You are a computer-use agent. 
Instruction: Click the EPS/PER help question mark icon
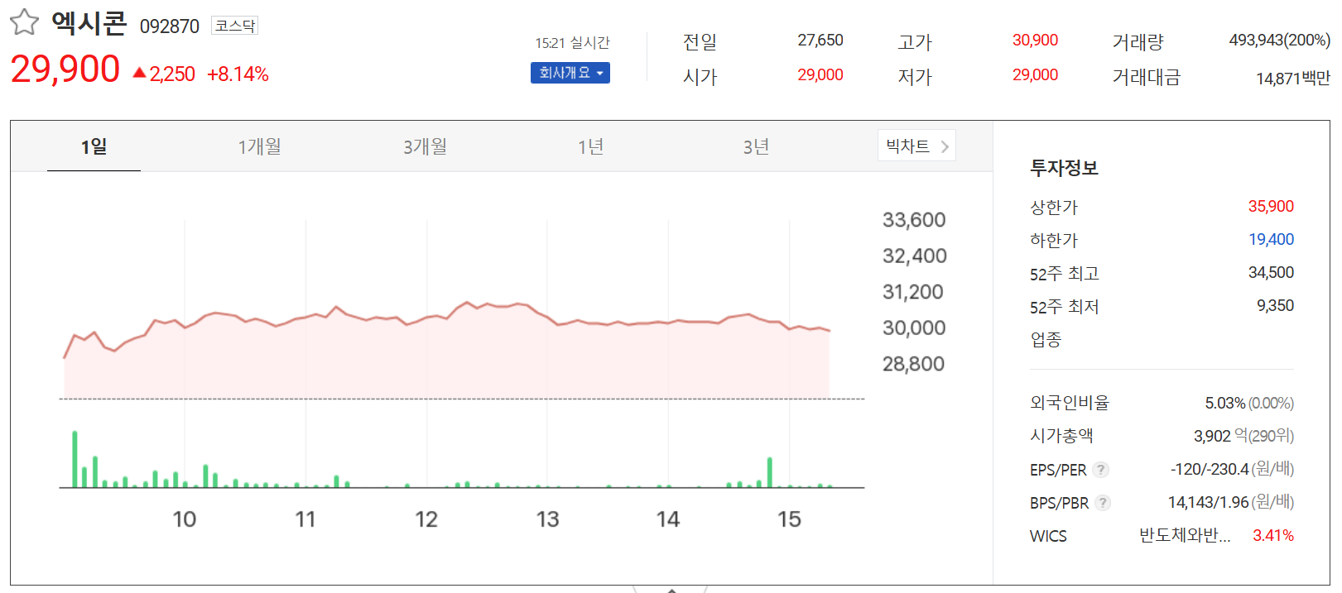[x=1100, y=470]
